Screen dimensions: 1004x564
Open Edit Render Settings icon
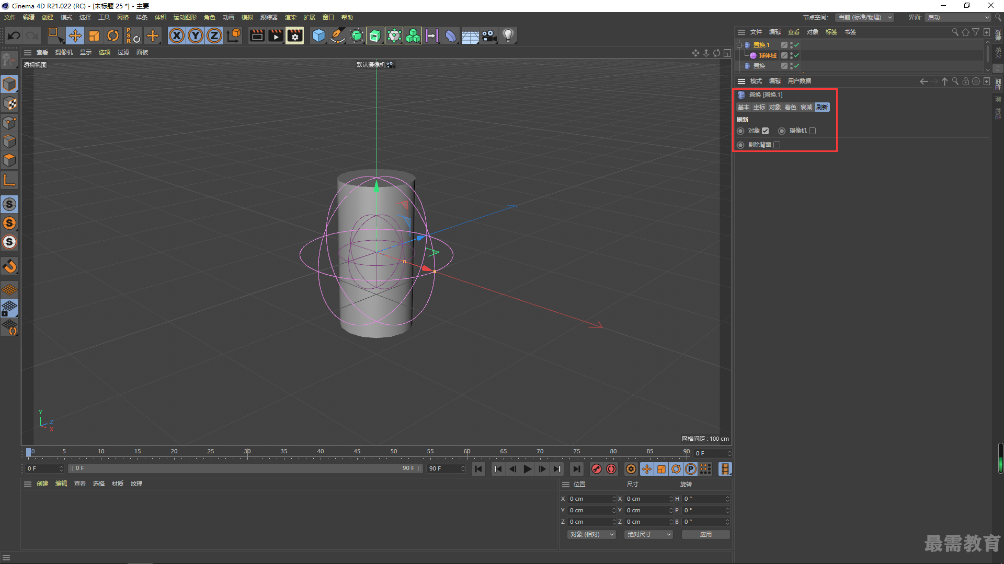[295, 36]
